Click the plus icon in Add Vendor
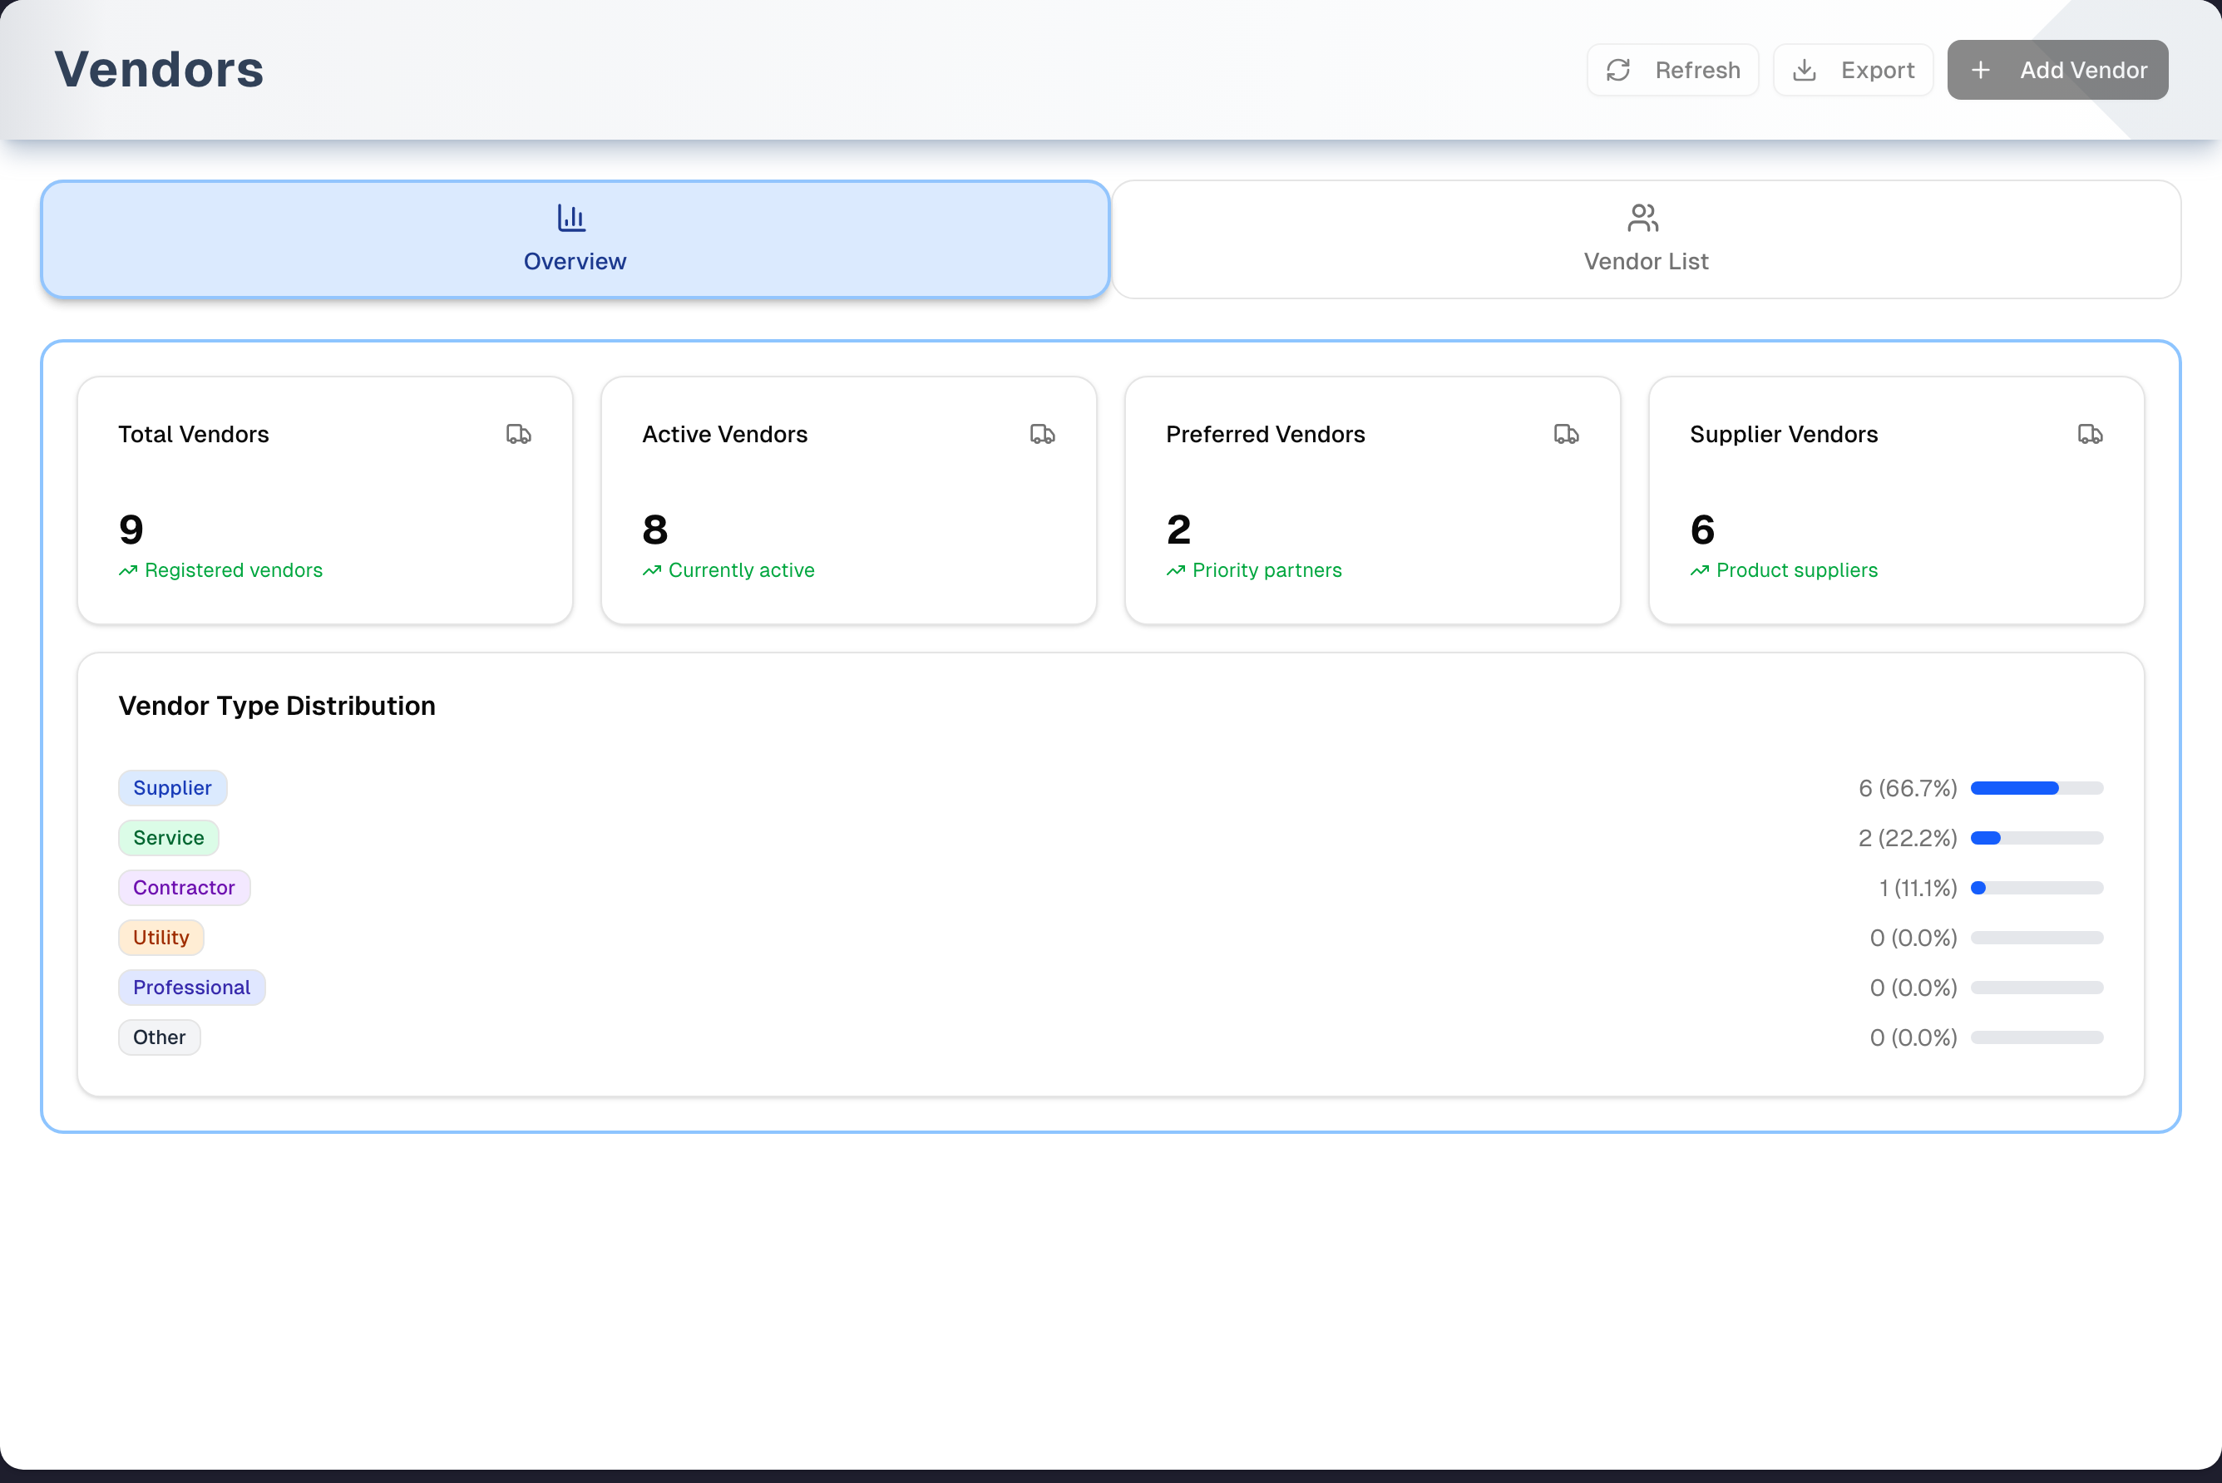 [x=1981, y=70]
